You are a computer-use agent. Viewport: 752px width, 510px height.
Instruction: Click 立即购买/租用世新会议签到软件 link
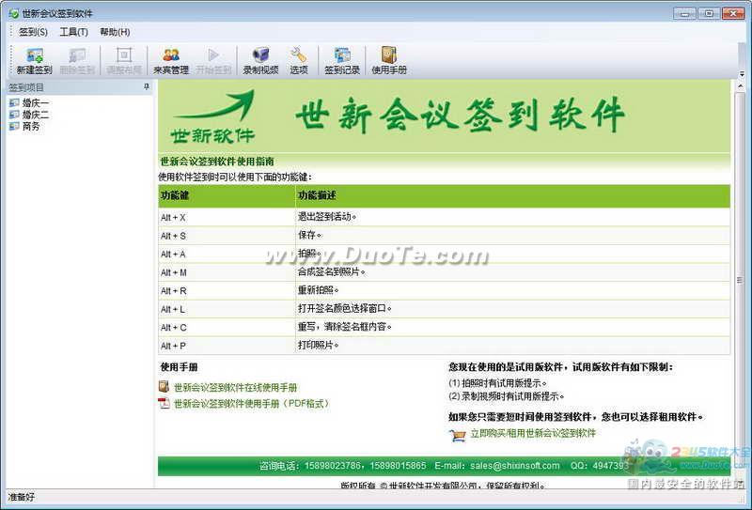pos(533,433)
